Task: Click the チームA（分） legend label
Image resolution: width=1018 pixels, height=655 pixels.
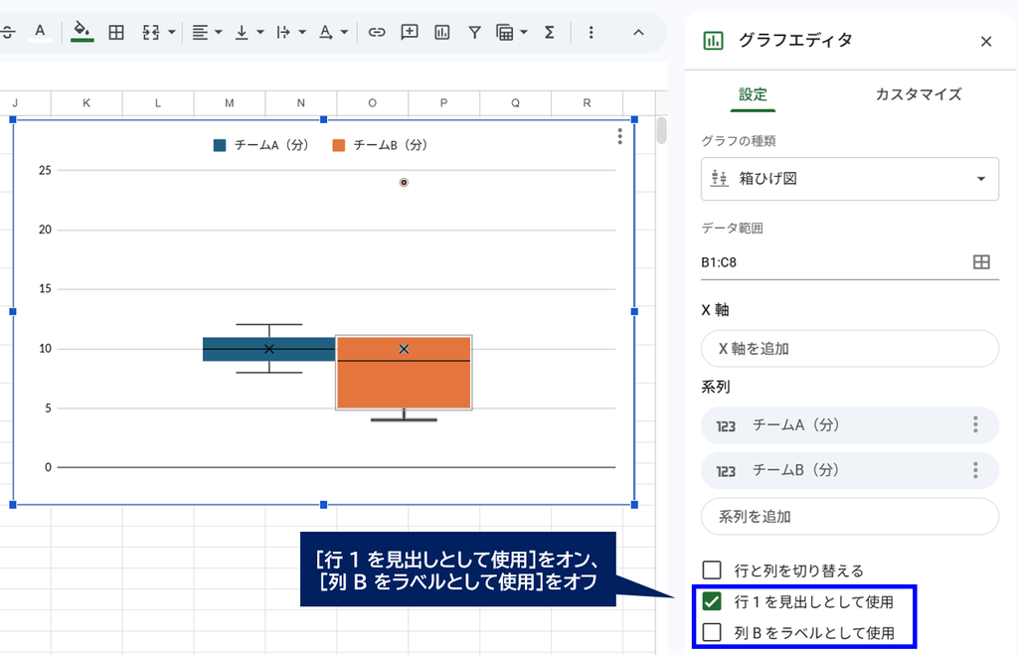Action: click(x=271, y=145)
